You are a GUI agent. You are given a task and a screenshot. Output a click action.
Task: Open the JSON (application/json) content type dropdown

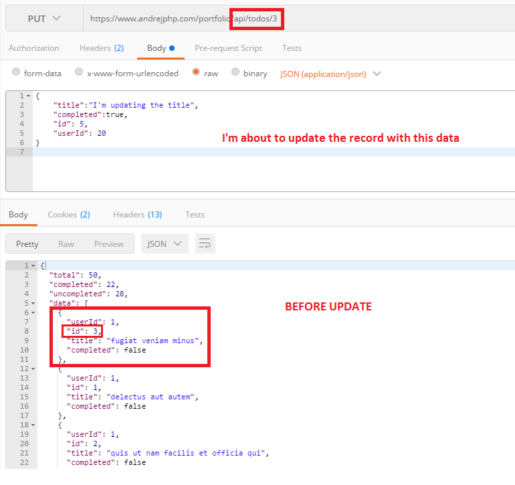330,74
